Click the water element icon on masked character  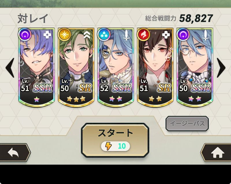pyautogui.click(x=104, y=35)
